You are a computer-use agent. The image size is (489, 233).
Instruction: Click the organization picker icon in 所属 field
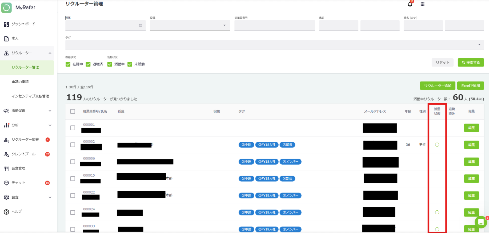pos(141,25)
